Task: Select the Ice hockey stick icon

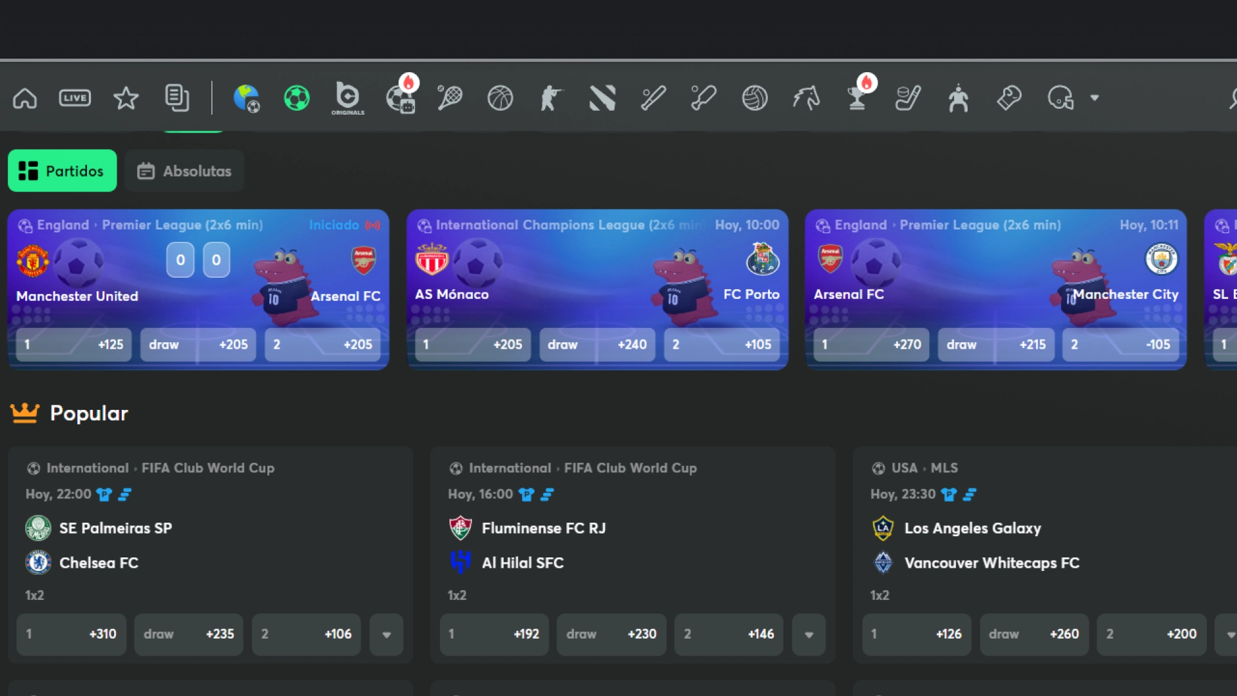Action: [x=908, y=98]
